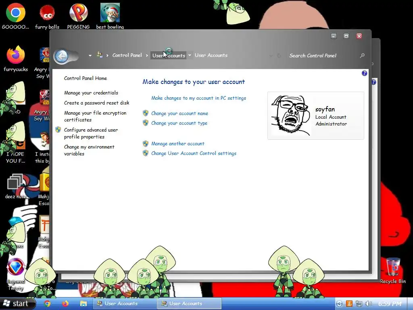Image resolution: width=413 pixels, height=310 pixels.
Task: Expand the chevron after Control Panel breadcrumb
Action: click(147, 55)
